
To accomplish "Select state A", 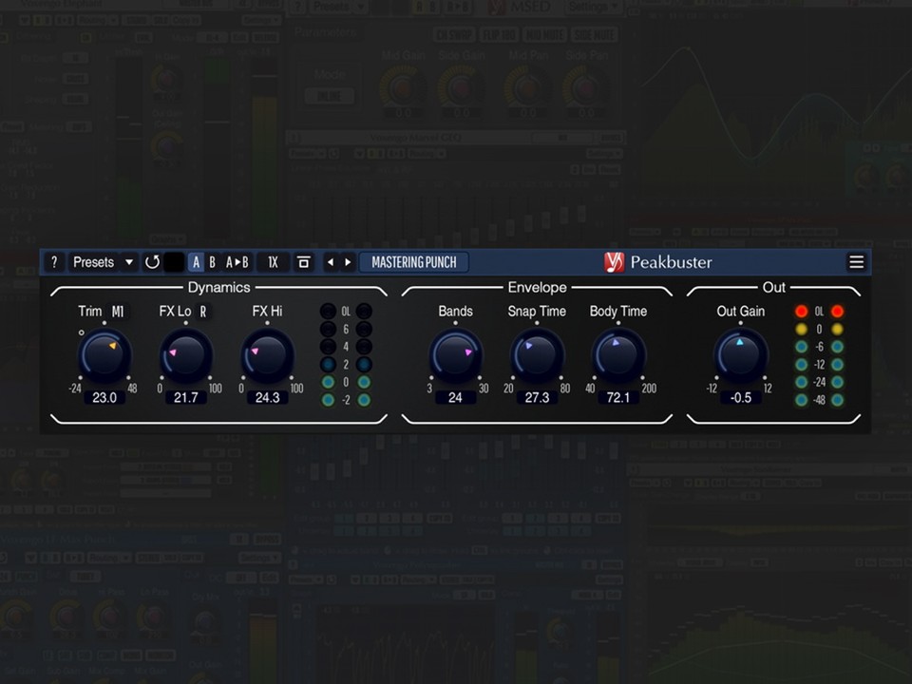I will tap(196, 262).
